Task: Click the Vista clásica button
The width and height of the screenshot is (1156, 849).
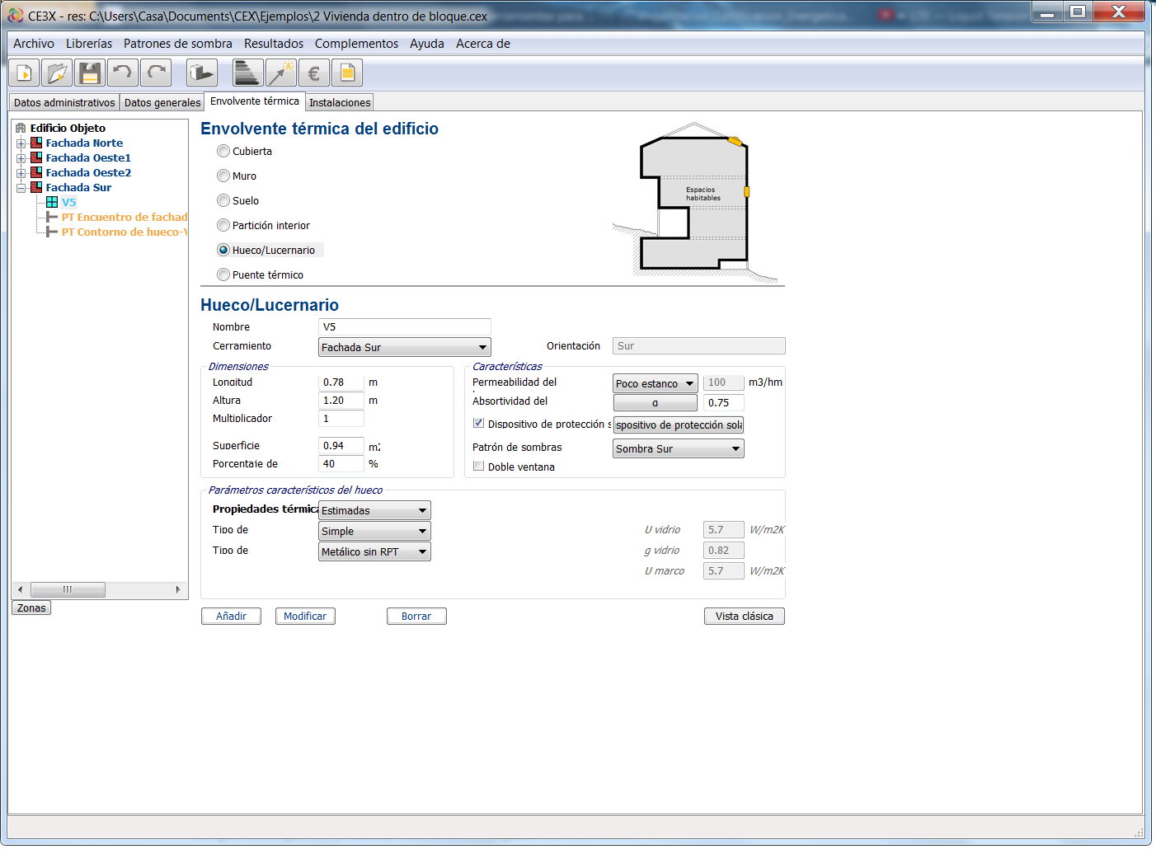Action: click(744, 617)
